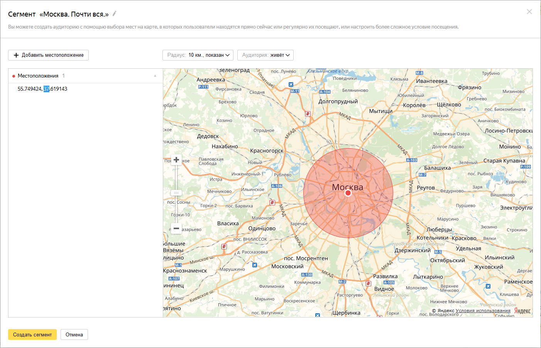Click the Отмена button
541x348 pixels.
74,334
